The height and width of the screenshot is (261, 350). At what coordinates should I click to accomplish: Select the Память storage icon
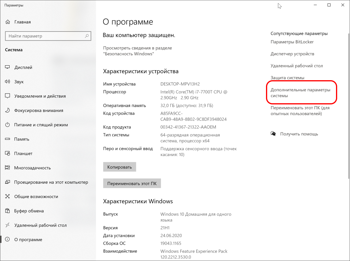tap(8, 139)
